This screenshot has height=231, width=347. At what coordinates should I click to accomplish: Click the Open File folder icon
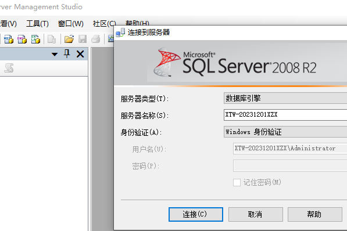pyautogui.click(x=69, y=39)
